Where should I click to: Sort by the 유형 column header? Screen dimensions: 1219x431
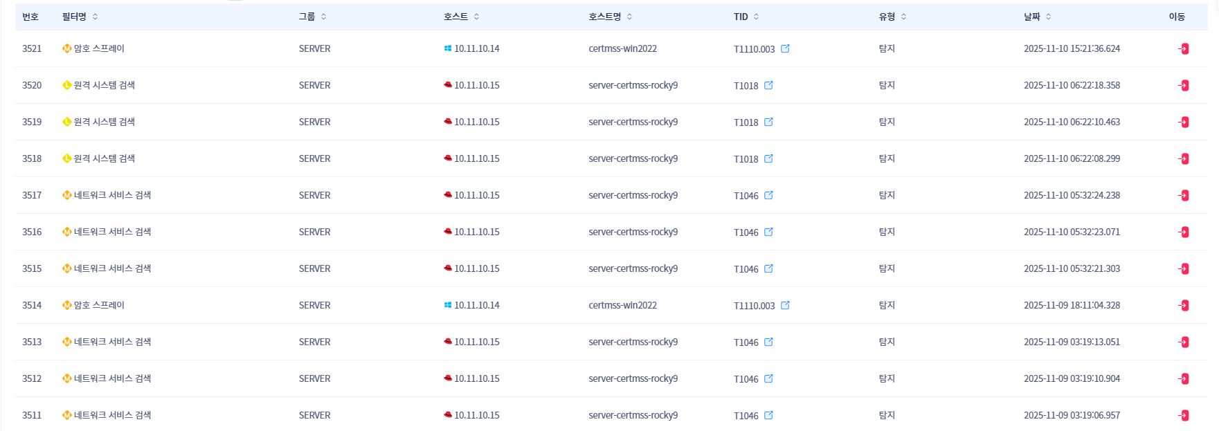coord(903,17)
